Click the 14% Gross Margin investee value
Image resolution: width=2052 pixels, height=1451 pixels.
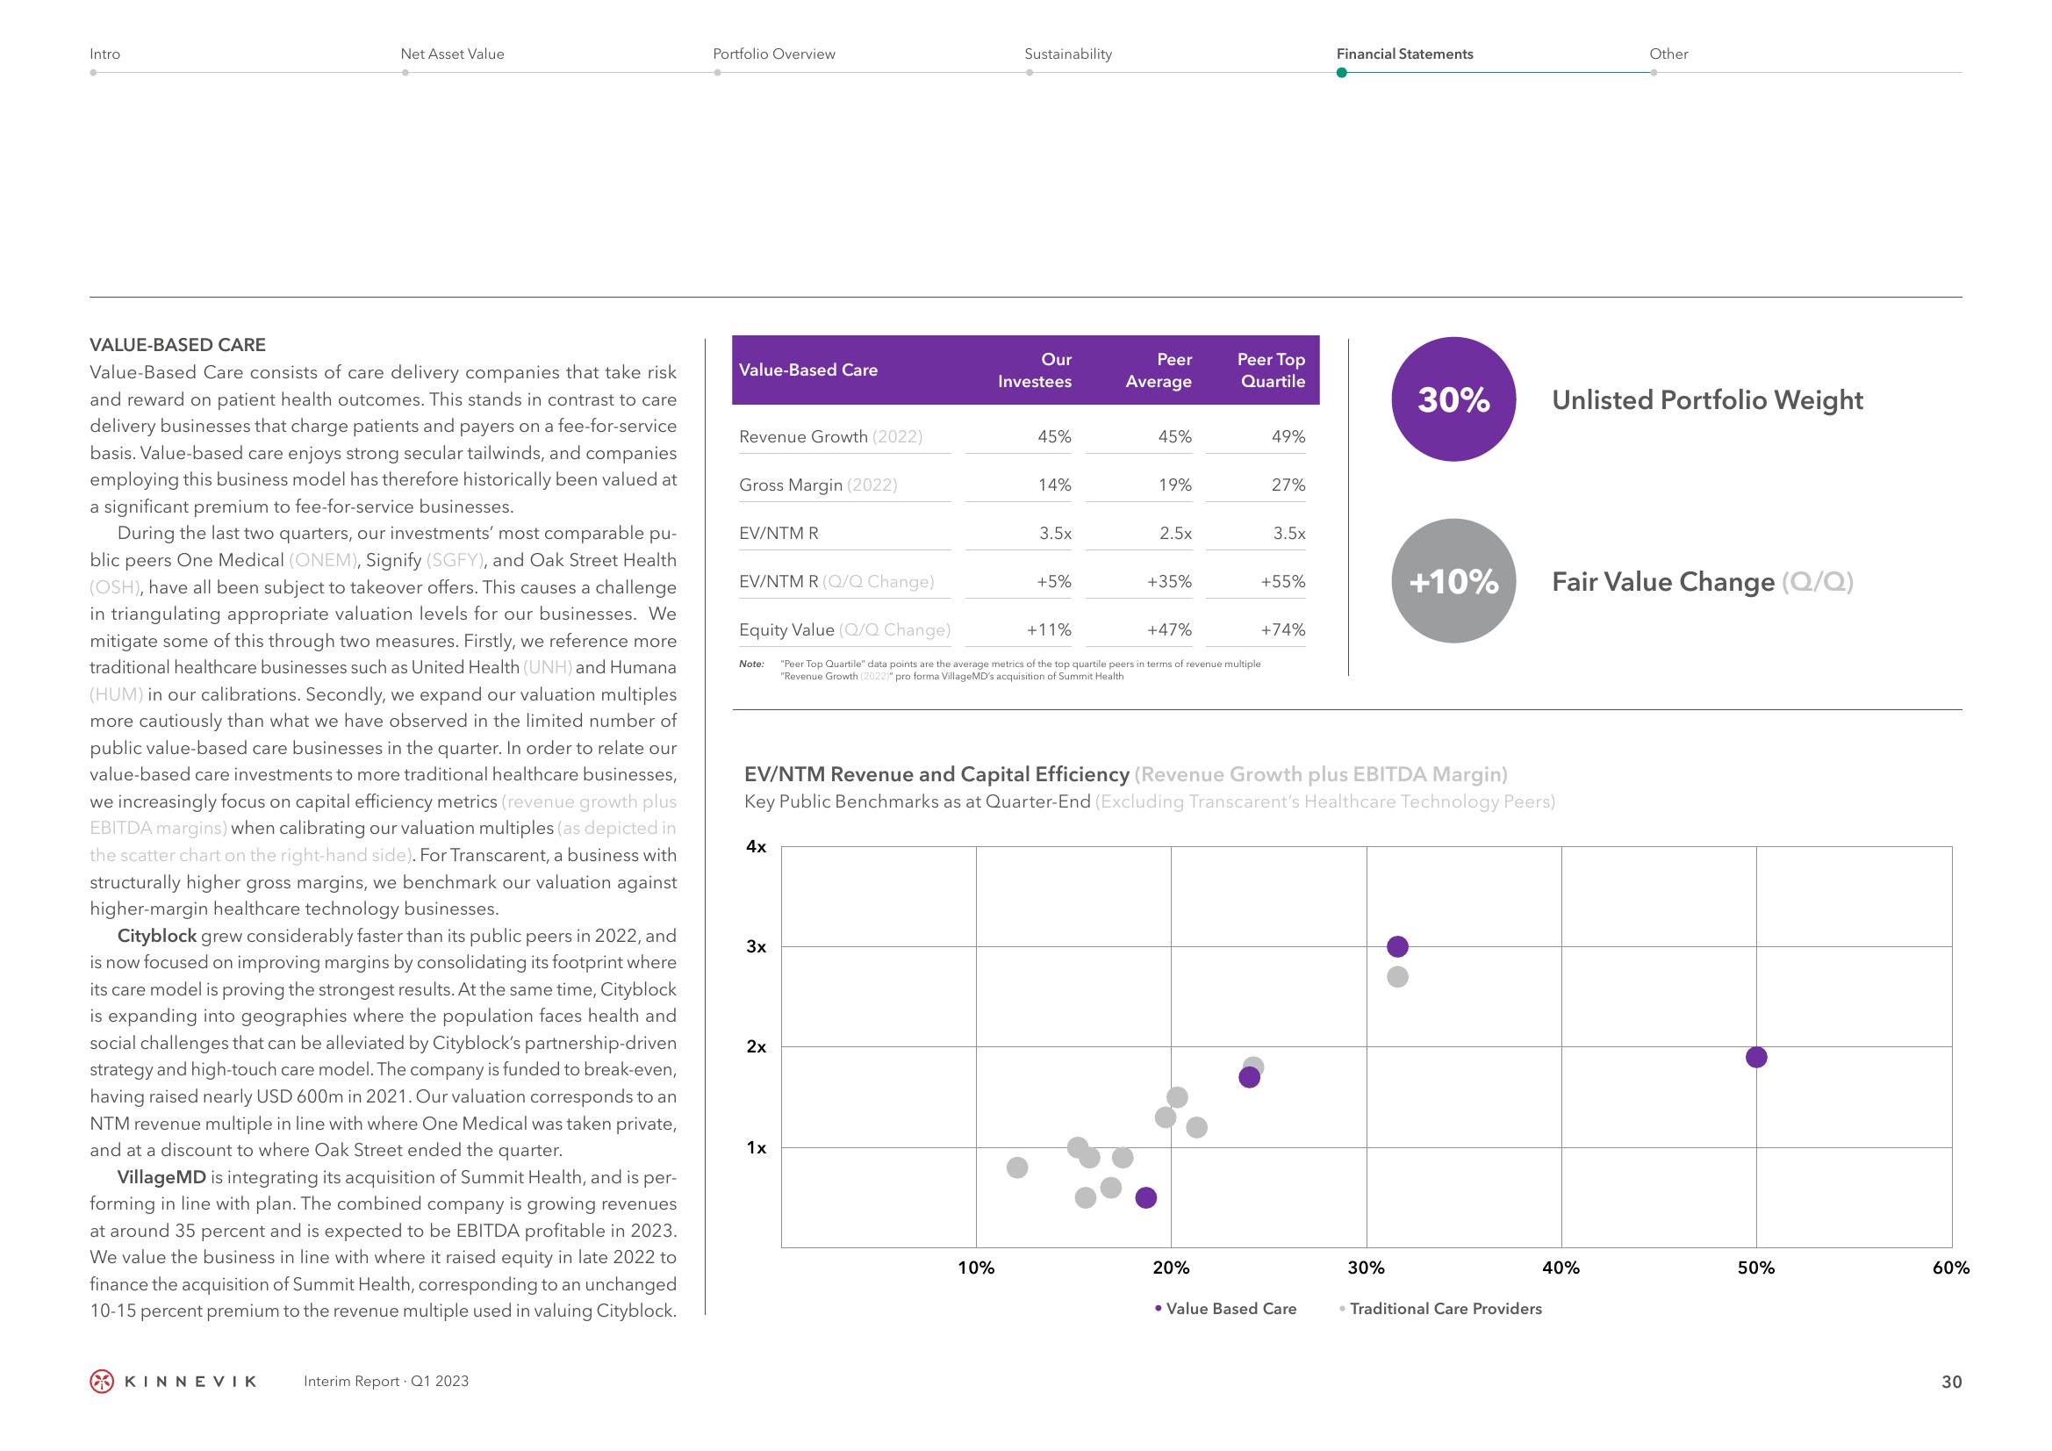pos(1055,485)
